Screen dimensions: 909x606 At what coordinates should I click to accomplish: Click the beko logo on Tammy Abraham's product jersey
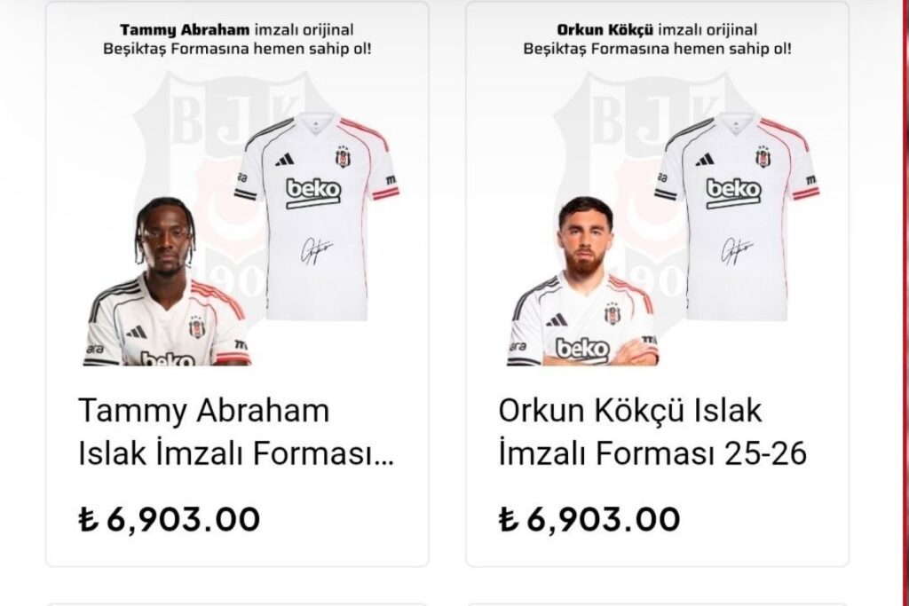point(313,193)
